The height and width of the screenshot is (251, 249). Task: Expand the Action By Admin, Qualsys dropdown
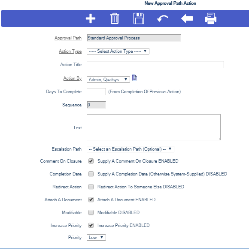108,79
